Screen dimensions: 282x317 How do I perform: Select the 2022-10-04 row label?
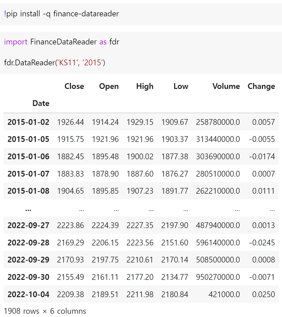[28, 294]
